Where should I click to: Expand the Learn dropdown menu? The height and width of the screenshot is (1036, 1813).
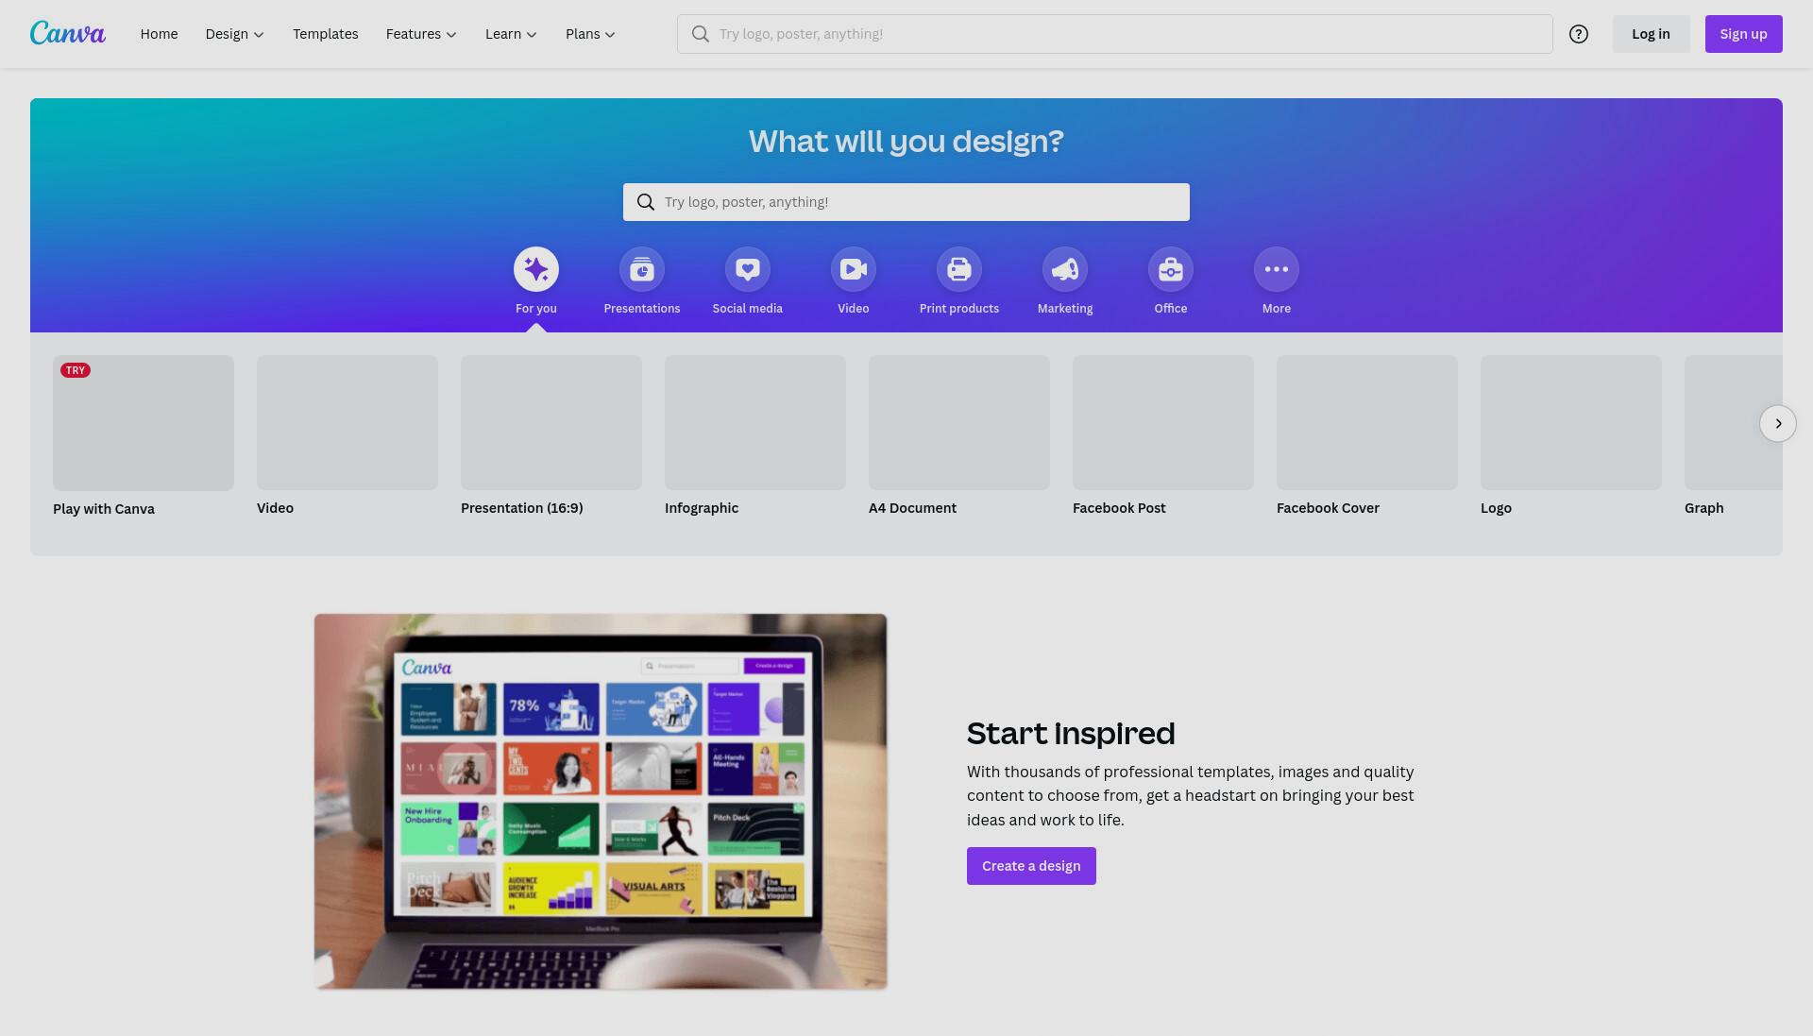[x=511, y=34]
